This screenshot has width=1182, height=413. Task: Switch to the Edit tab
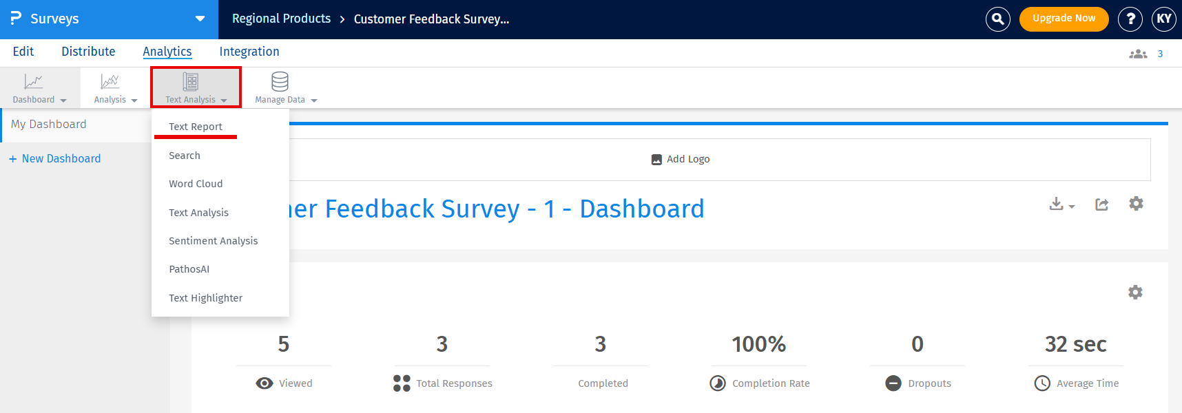(x=23, y=52)
